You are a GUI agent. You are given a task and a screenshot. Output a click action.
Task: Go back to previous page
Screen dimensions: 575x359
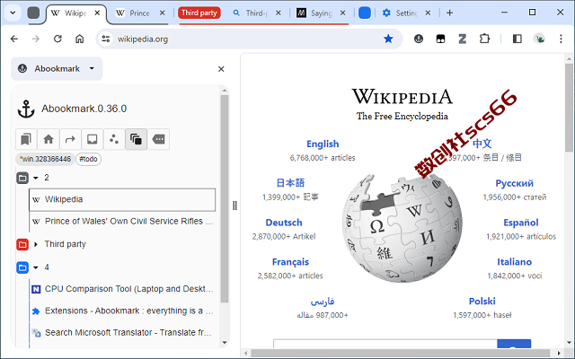point(14,39)
